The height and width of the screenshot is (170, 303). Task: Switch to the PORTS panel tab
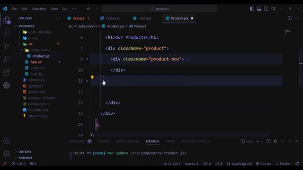tap(170, 141)
